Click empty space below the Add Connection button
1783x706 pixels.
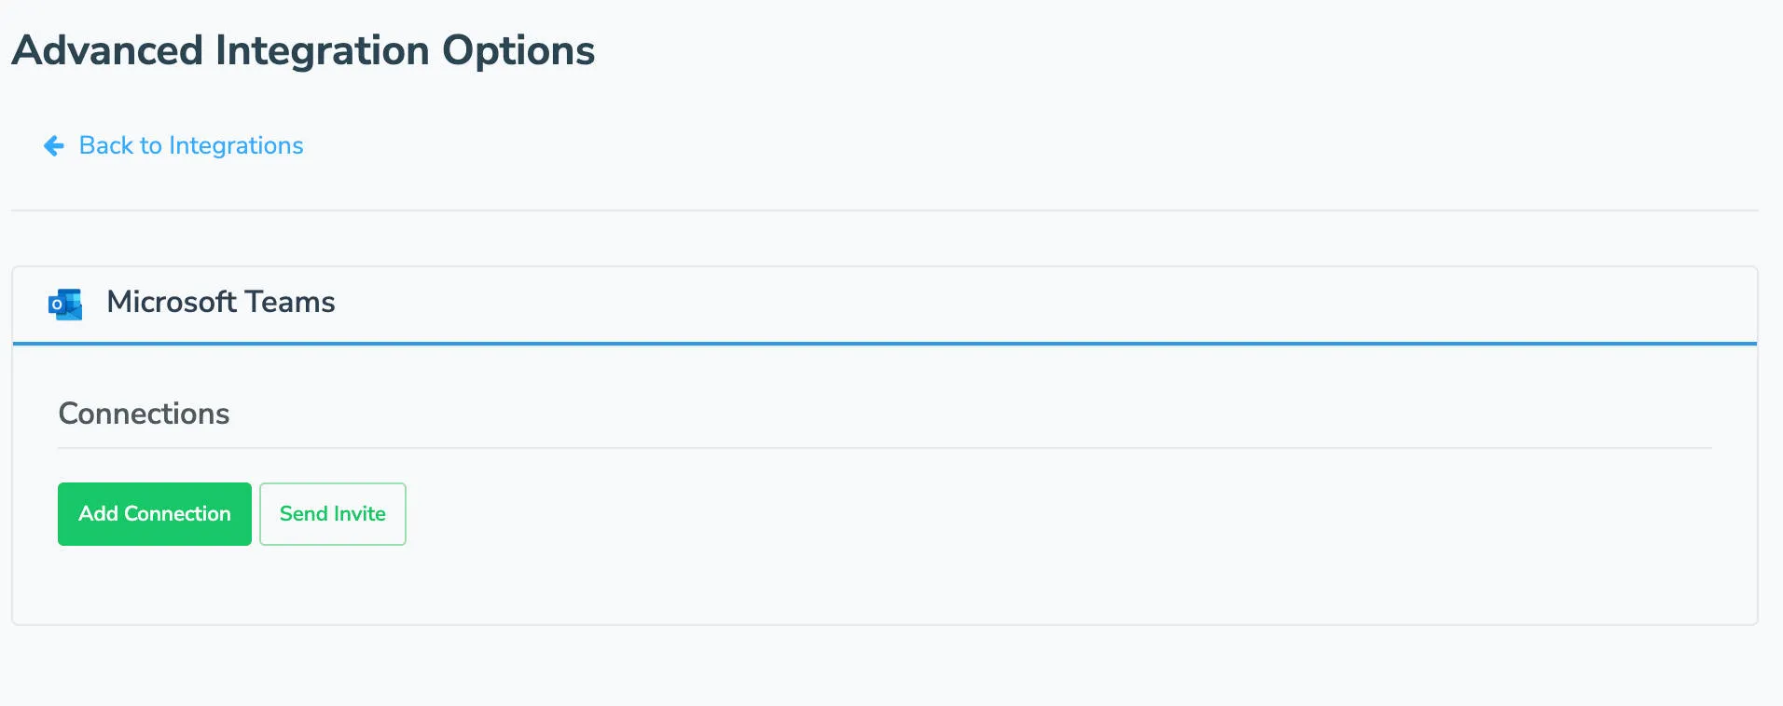click(155, 585)
